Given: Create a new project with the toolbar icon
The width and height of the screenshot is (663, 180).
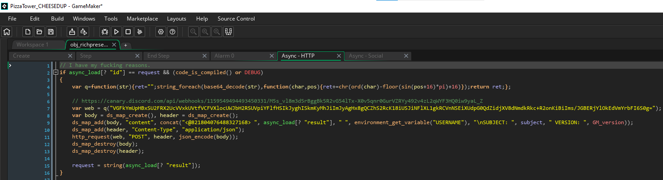Looking at the screenshot, I should coord(28,32).
